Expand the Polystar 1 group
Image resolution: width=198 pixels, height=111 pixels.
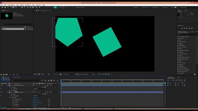(x=12, y=89)
